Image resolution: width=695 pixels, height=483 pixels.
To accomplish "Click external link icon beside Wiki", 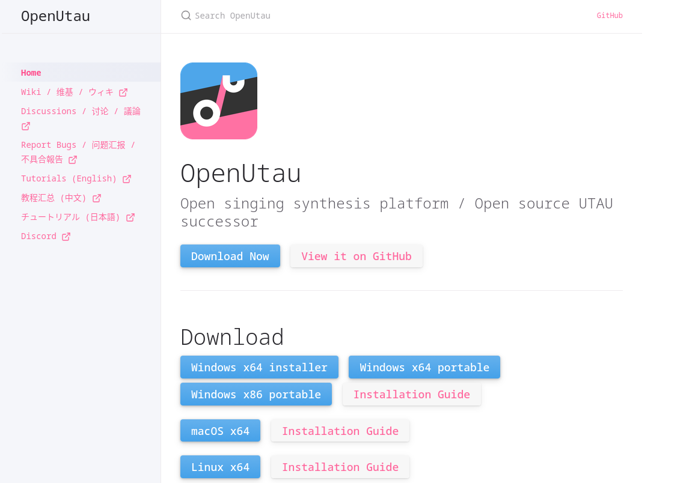I will [123, 92].
